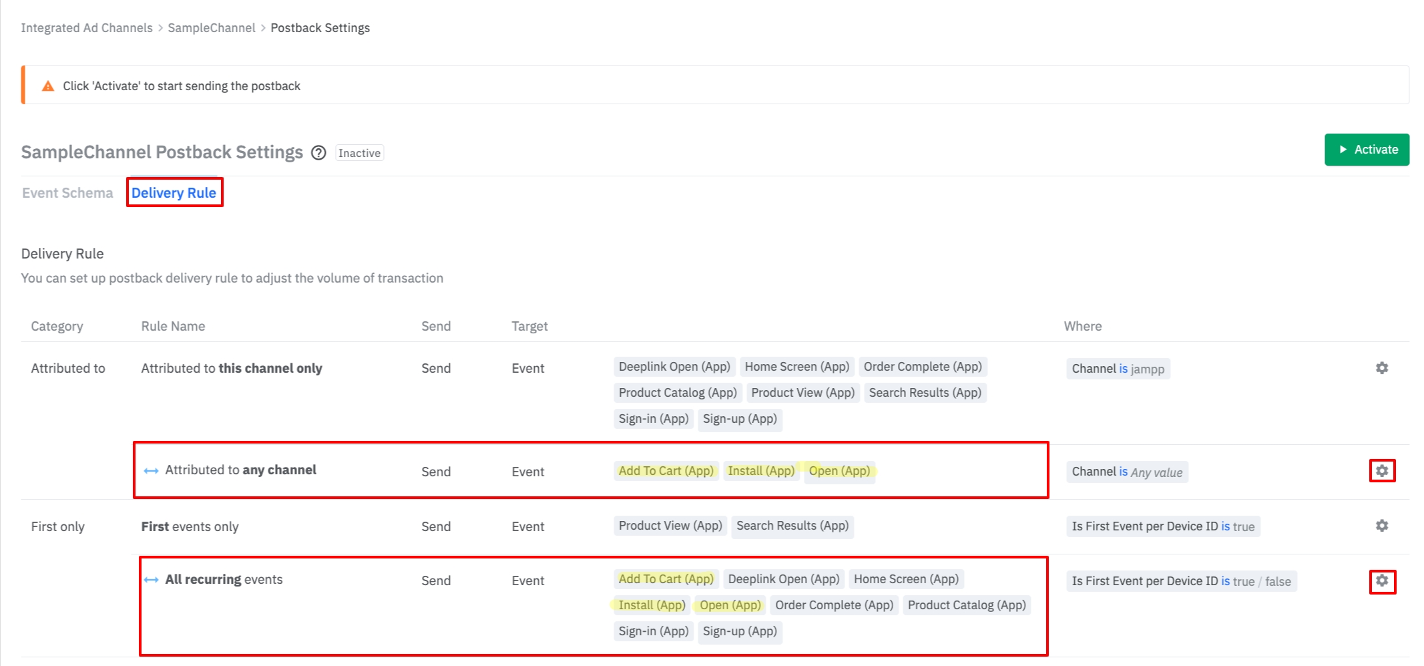This screenshot has height=666, width=1424.
Task: Click arrow icon beside Attributed to any channel
Action: 151,471
